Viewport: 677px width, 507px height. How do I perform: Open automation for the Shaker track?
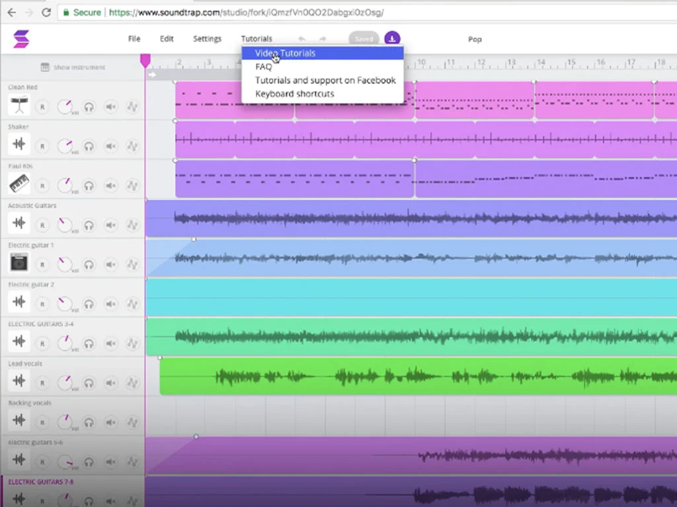coord(132,146)
